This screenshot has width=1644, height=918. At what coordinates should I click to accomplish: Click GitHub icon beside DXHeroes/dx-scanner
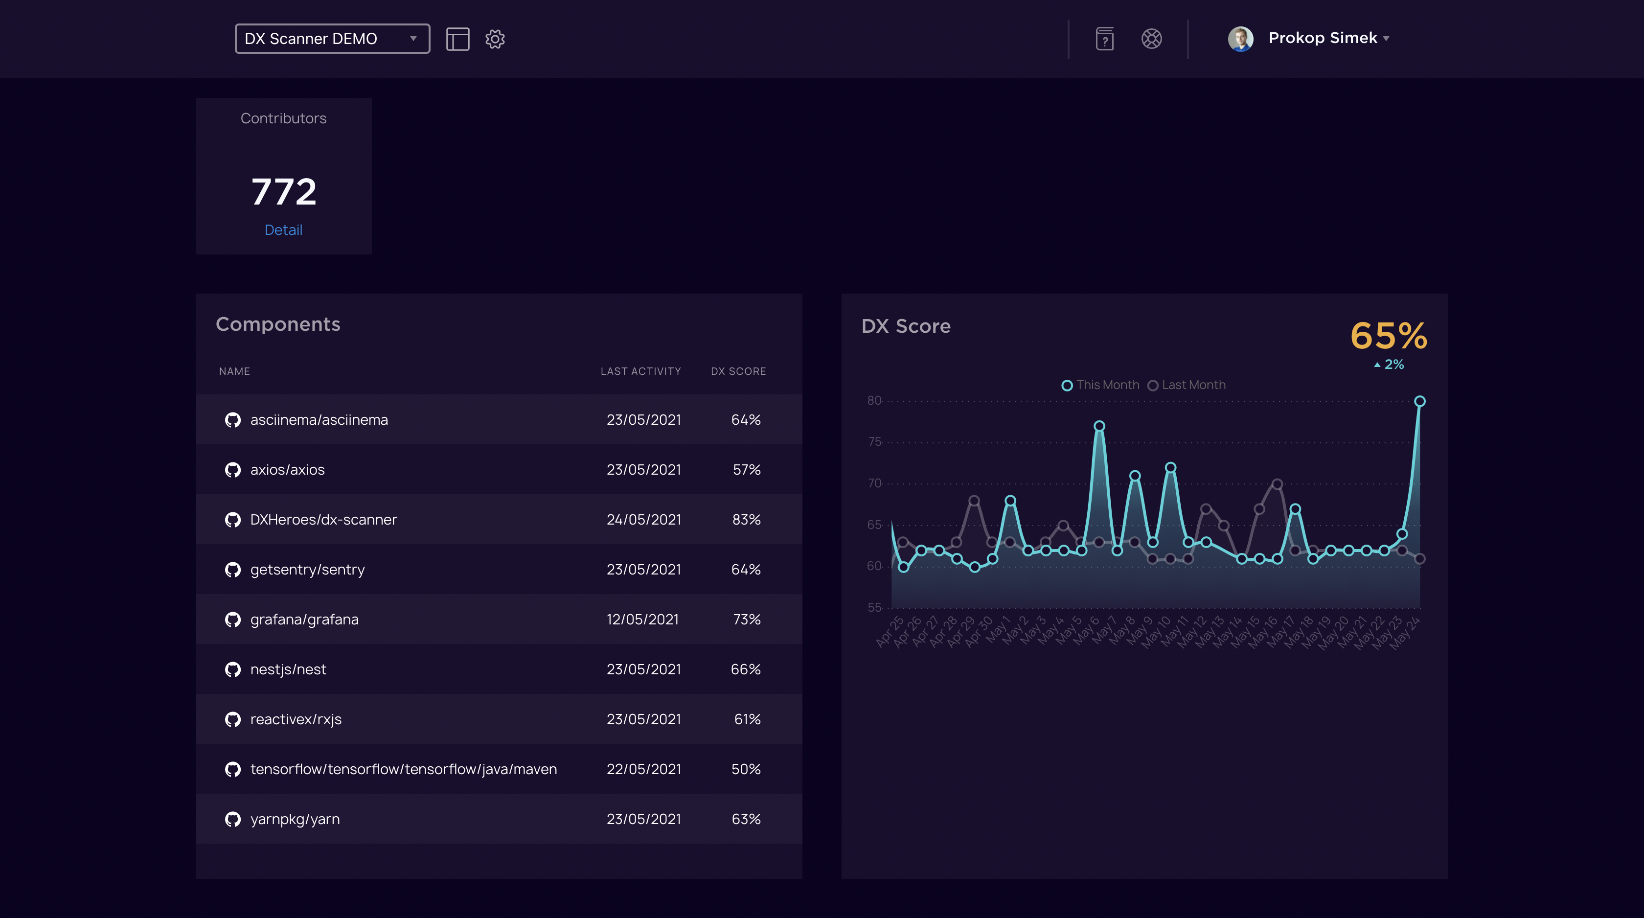pyautogui.click(x=233, y=520)
